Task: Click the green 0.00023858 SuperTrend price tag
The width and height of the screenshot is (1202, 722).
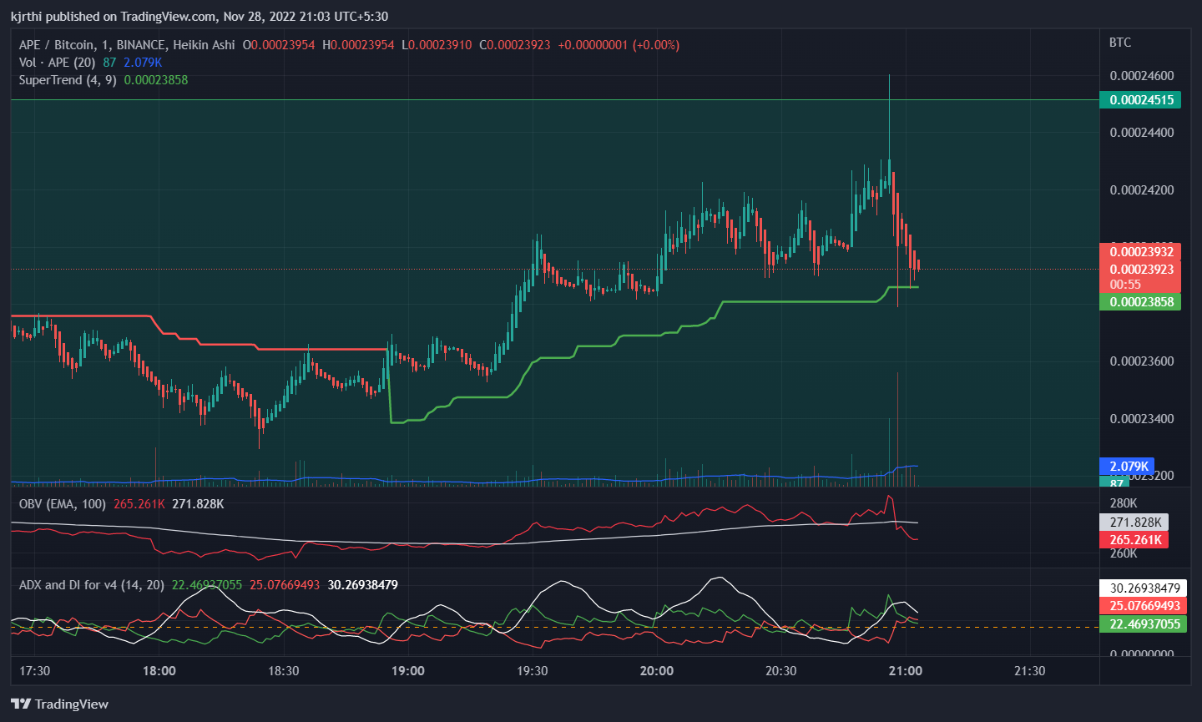Action: [x=1140, y=302]
